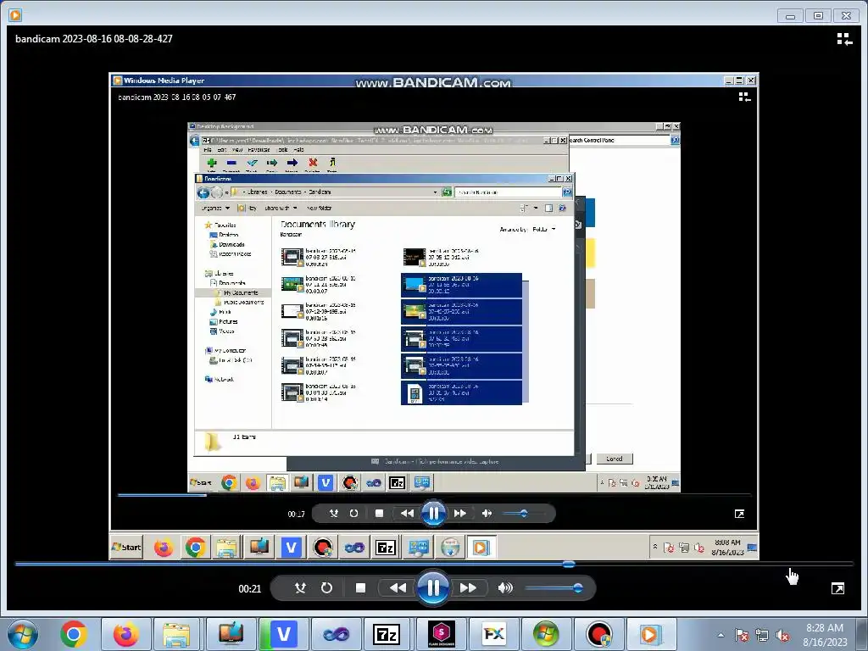Click the outer seek bar handle
Viewport: 868px width, 651px height.
tap(569, 564)
